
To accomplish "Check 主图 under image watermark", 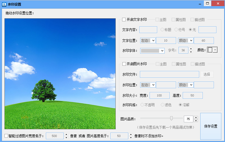I will tap(158, 64).
